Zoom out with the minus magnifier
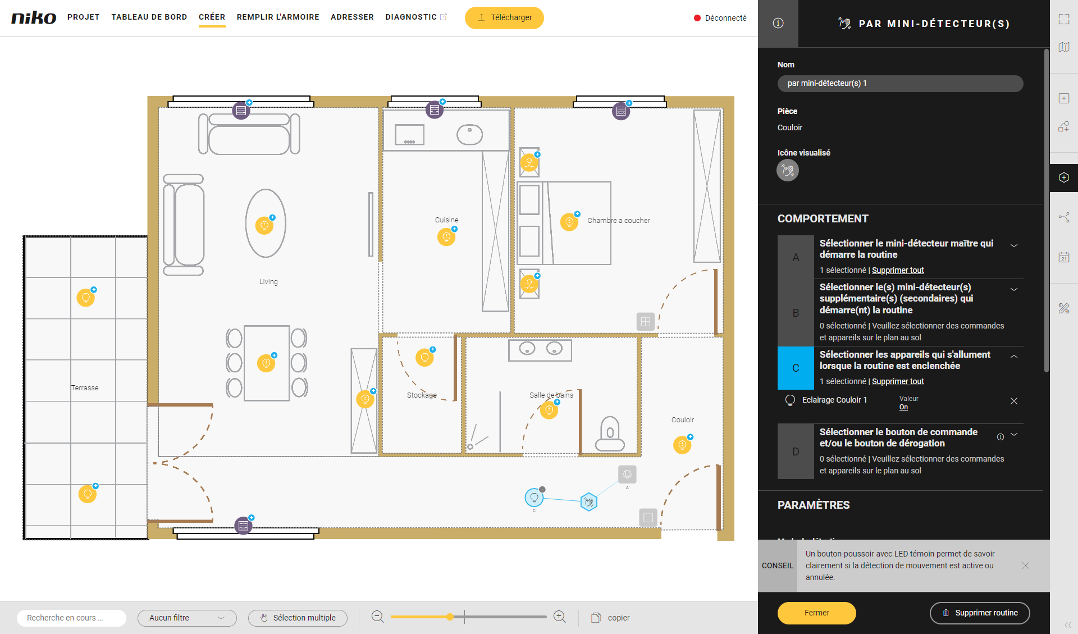The height and width of the screenshot is (634, 1078). 378,617
